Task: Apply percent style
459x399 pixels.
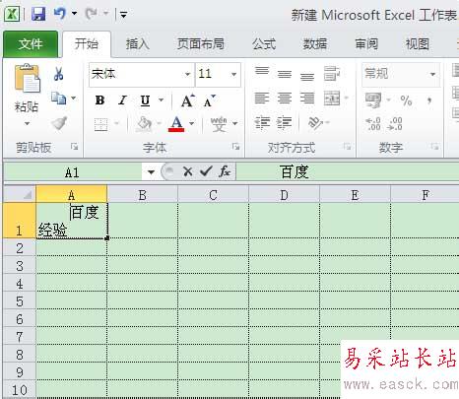Action: pos(406,100)
